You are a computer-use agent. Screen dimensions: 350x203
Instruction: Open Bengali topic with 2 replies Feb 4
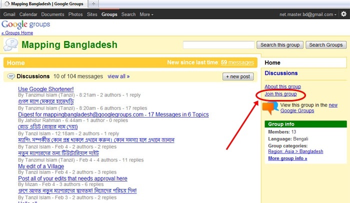click(96, 140)
